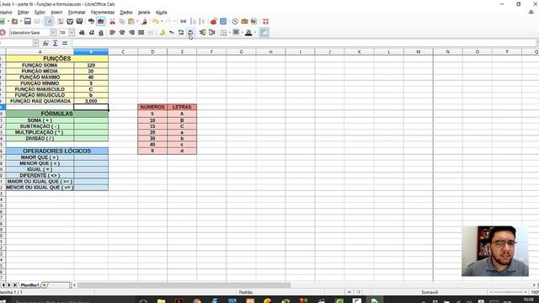This screenshot has width=539, height=303.
Task: Apply currency number format
Action: point(163,32)
